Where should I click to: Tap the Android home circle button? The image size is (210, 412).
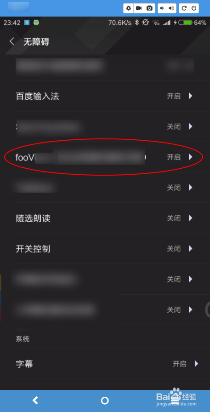(105, 401)
